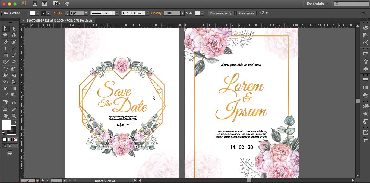The height and width of the screenshot is (183, 370).
Task: Choose the Magic Wand tool
Action: pos(5,35)
